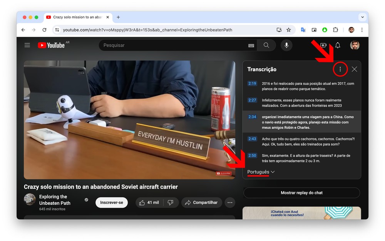This screenshot has width=385, height=241.
Task: Open transcript three-dot options menu
Action: click(x=340, y=69)
